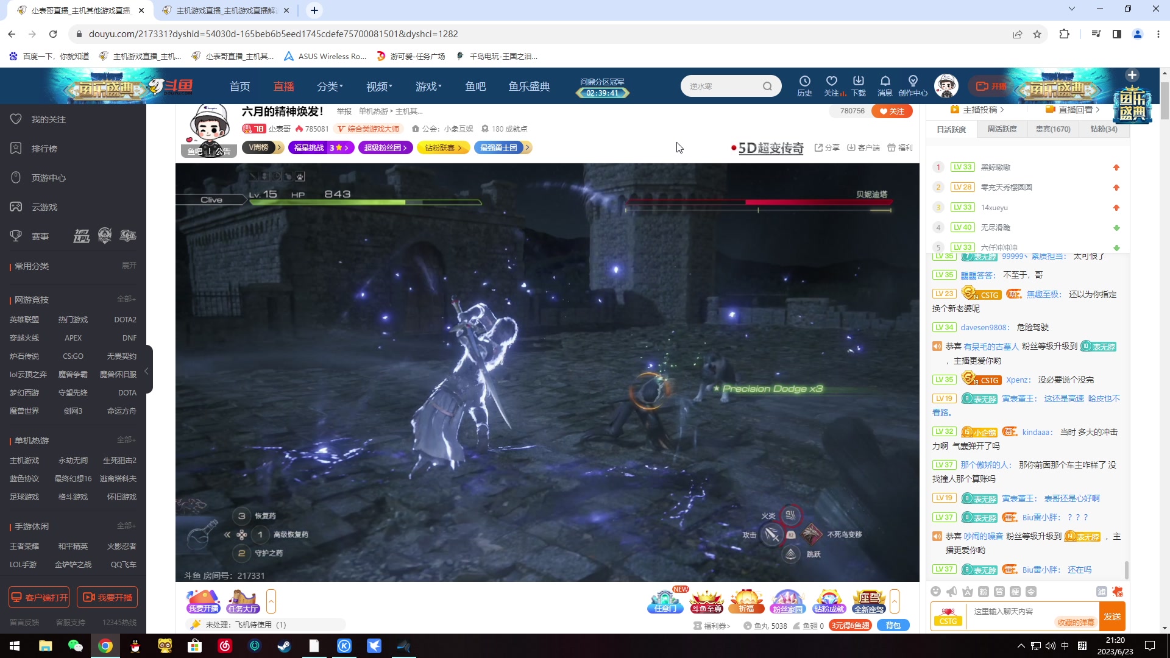The width and height of the screenshot is (1170, 658).
Task: Expand all 手游休闲 categories
Action: pos(127,526)
